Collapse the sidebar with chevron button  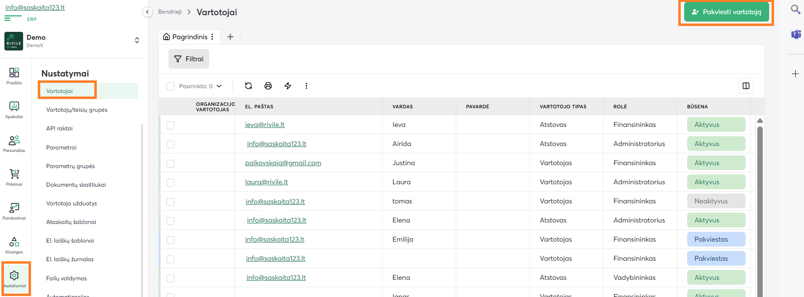(147, 12)
